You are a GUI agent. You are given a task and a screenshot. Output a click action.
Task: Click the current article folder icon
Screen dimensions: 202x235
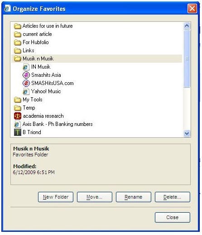click(x=18, y=34)
